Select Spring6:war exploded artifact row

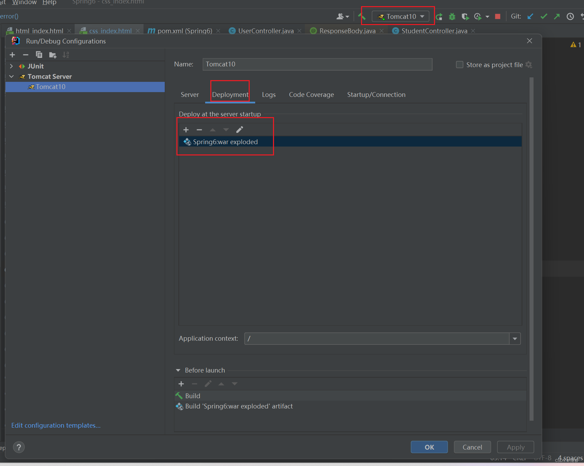(x=350, y=142)
